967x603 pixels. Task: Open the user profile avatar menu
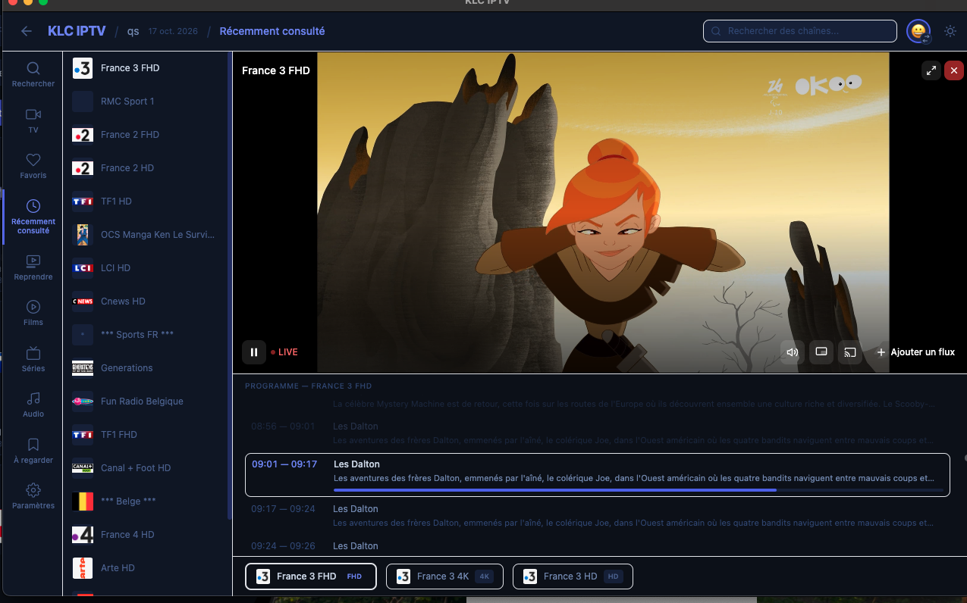pos(918,31)
